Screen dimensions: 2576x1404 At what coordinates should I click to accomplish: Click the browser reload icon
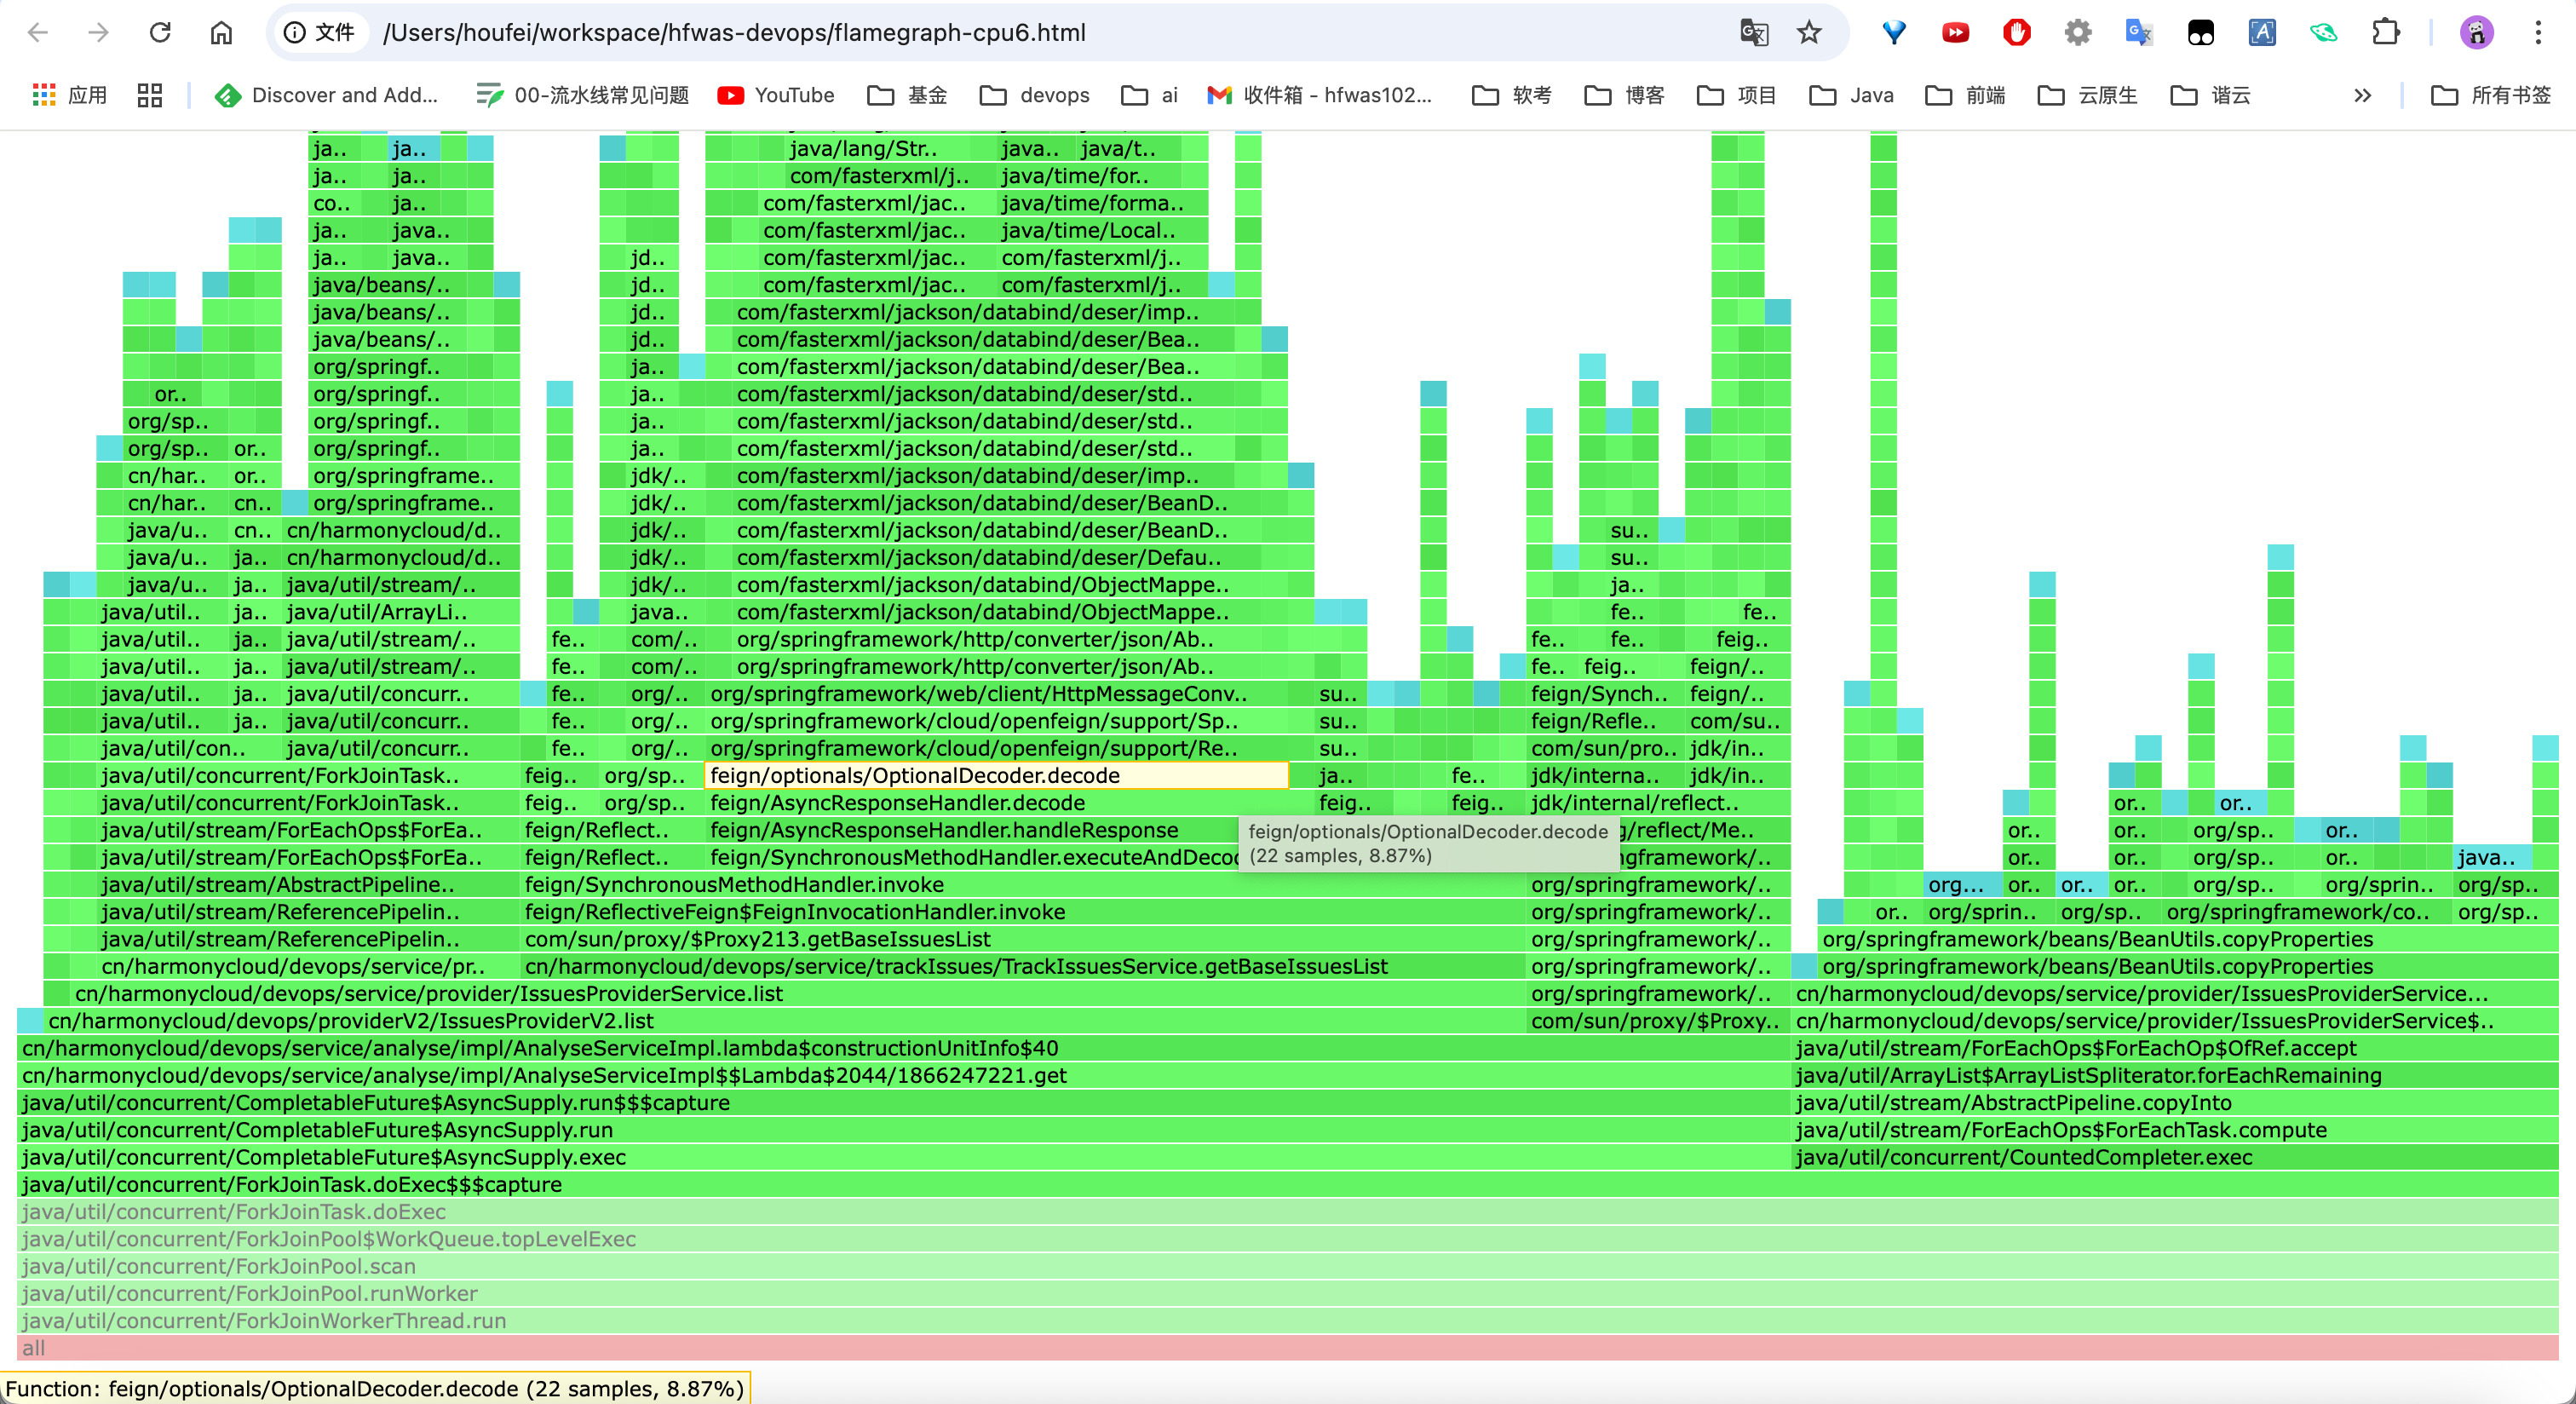click(160, 33)
